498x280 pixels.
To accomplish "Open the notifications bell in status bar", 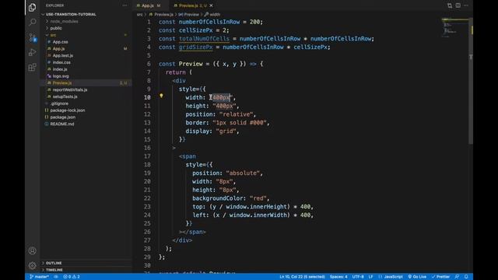I will click(x=466, y=277).
